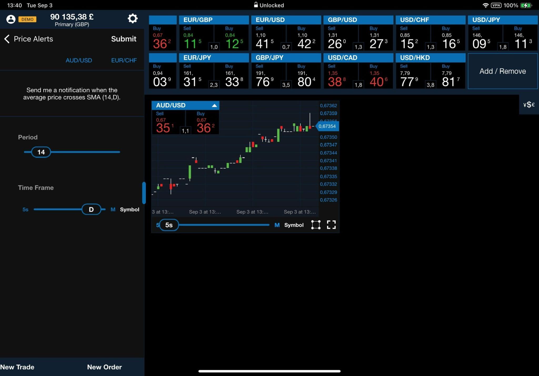Click the Period slider handle showing 14
Screen dimensions: 539x376
pyautogui.click(x=41, y=152)
